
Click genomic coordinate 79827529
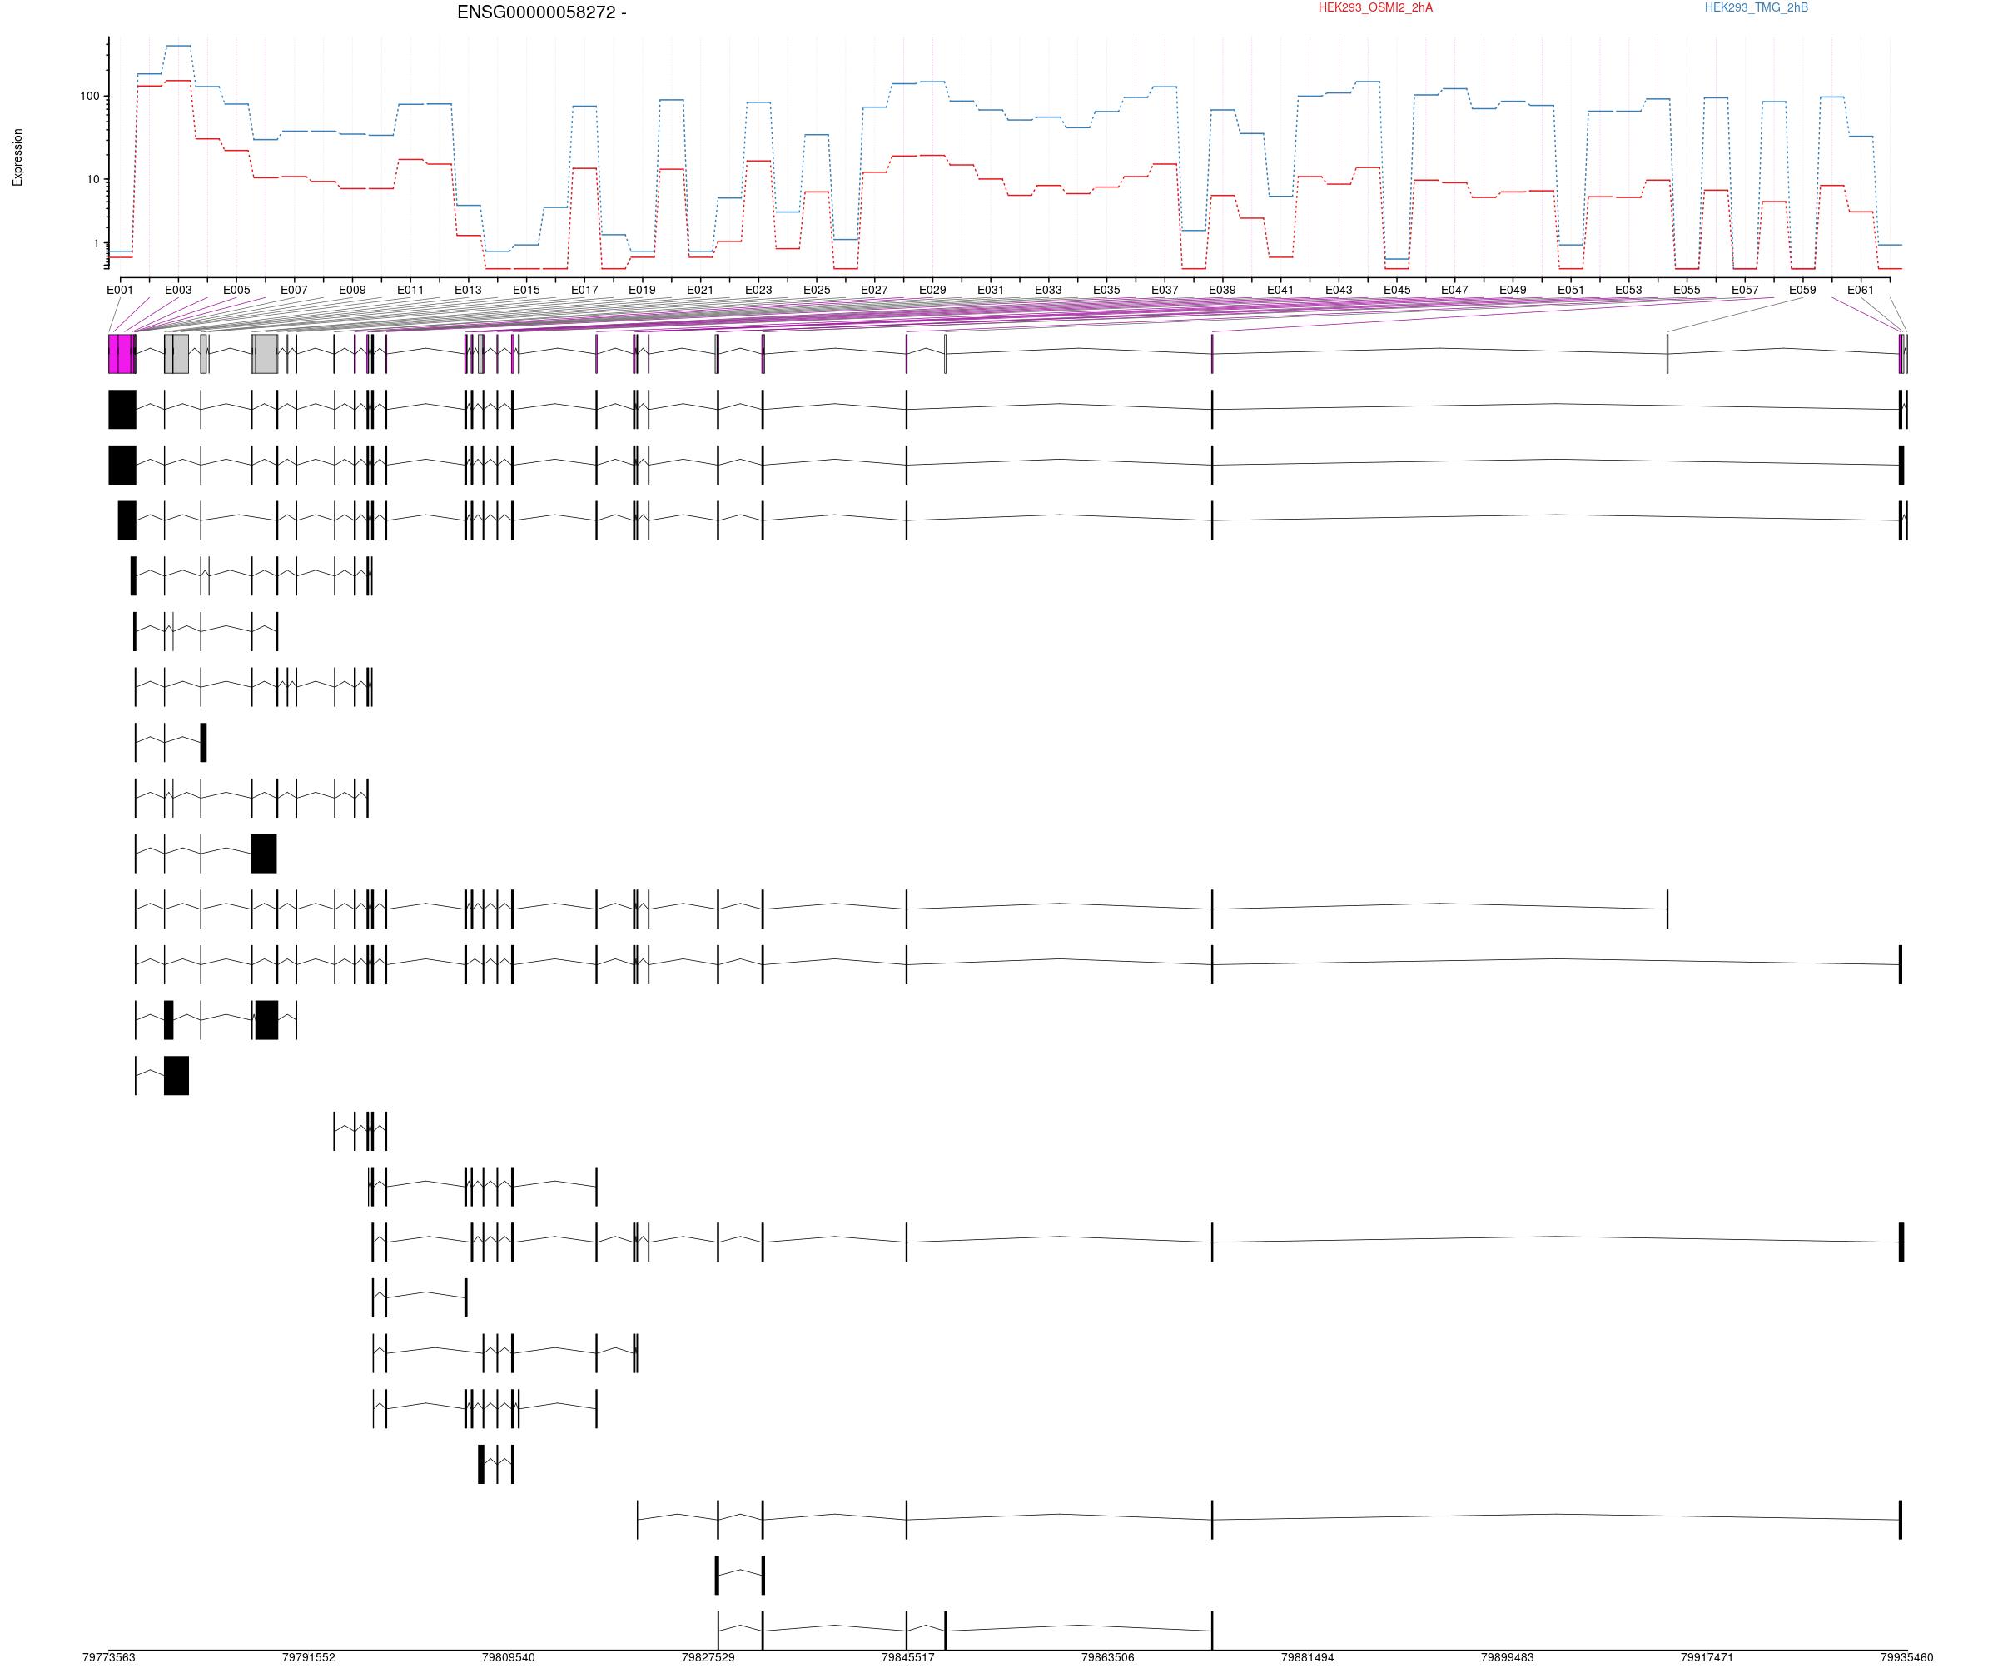pyautogui.click(x=708, y=1657)
